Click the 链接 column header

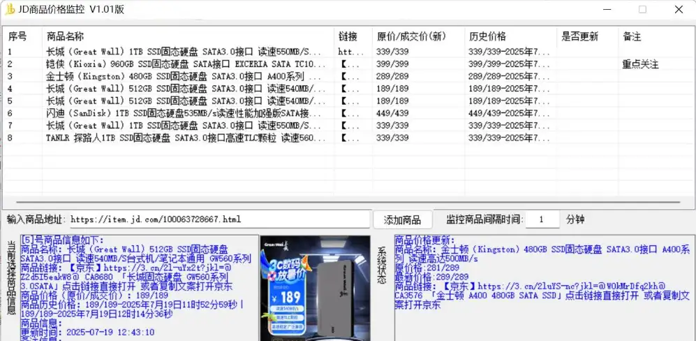click(x=348, y=36)
